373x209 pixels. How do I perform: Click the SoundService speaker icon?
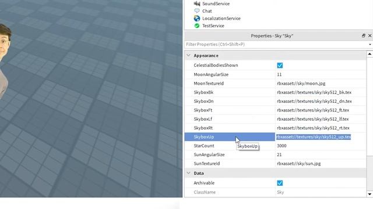coord(197,3)
